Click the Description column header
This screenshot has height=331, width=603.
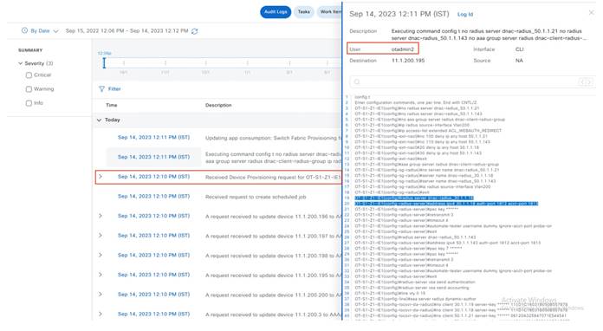pos(218,105)
